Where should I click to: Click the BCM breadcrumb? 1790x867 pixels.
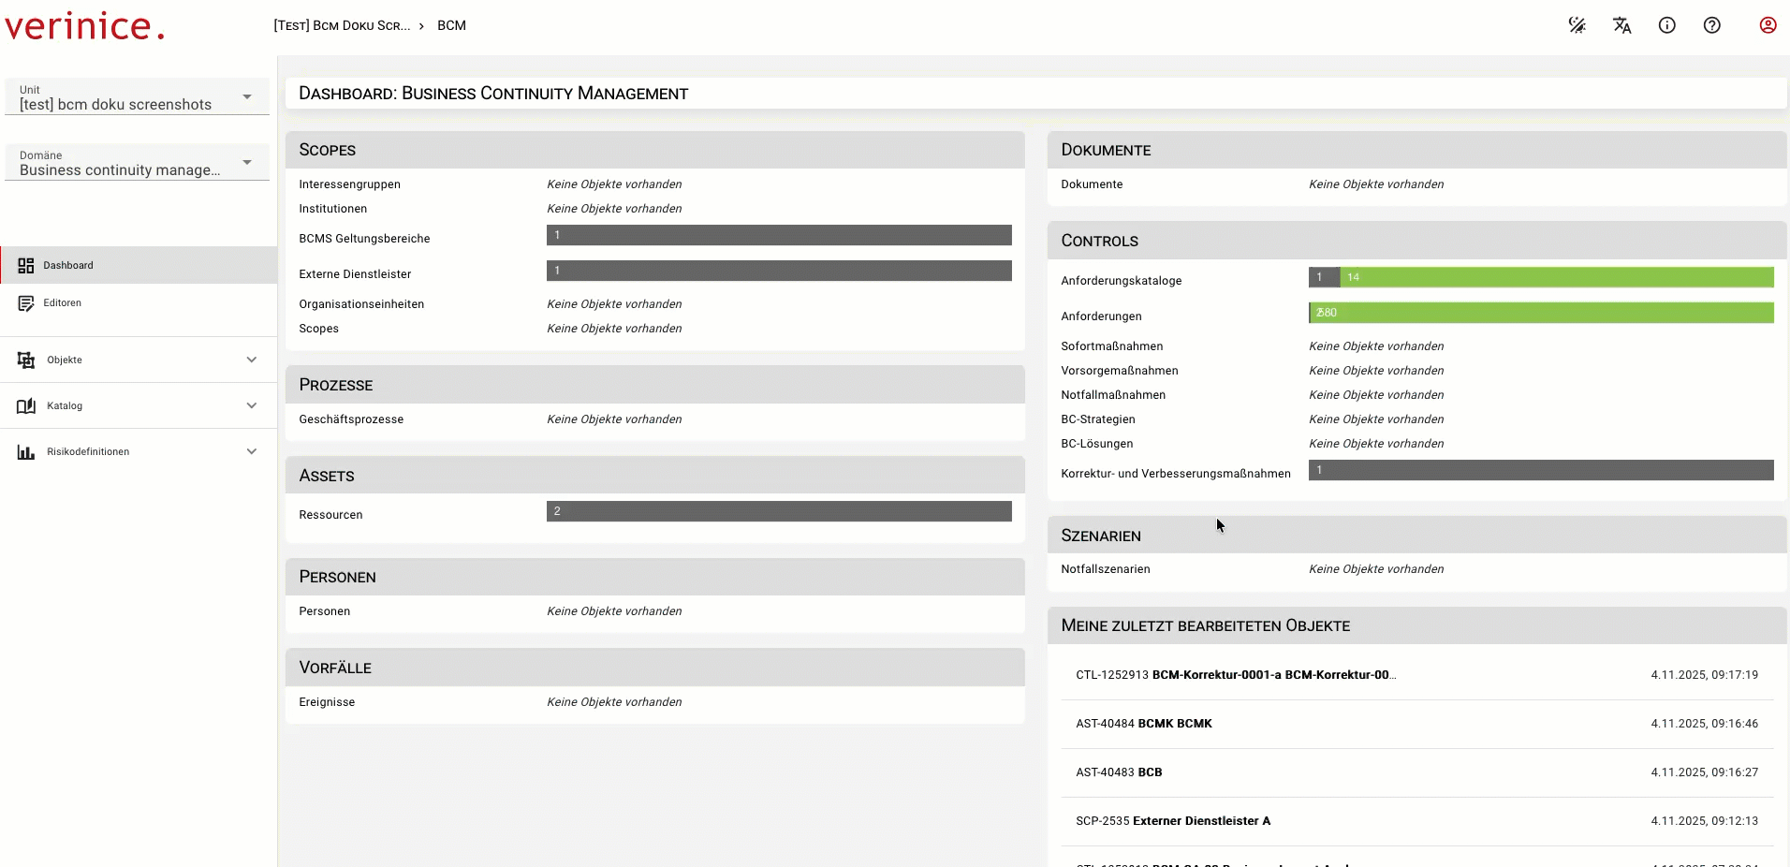click(451, 25)
